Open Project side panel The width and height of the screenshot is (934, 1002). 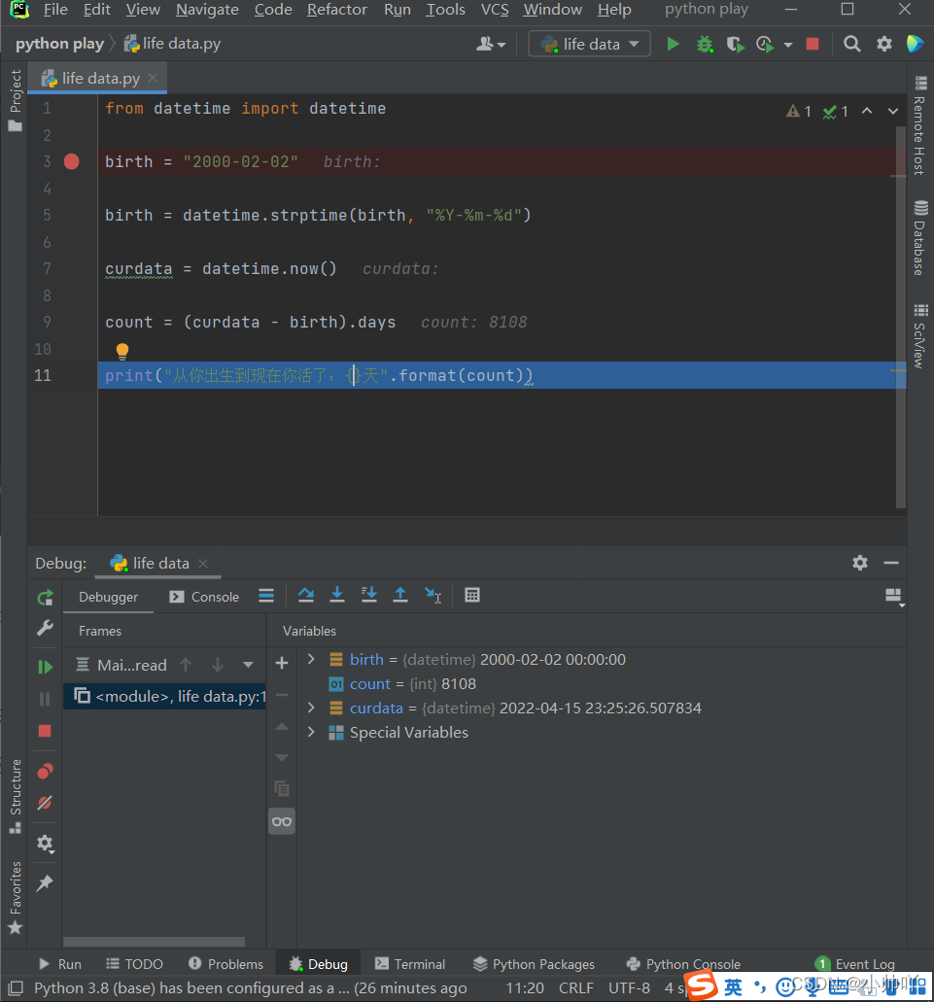pos(16,100)
